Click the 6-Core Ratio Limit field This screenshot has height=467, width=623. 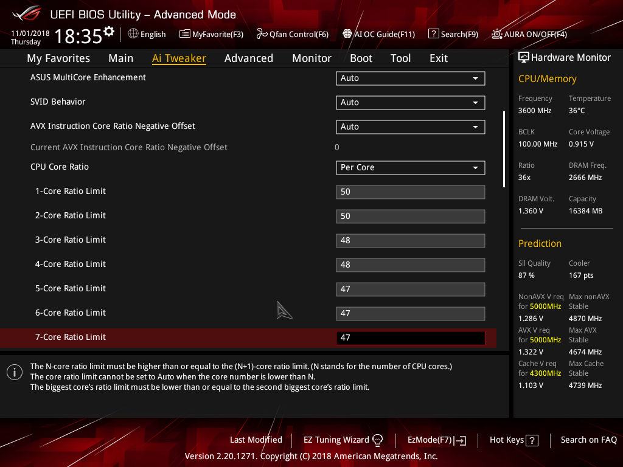(x=411, y=313)
